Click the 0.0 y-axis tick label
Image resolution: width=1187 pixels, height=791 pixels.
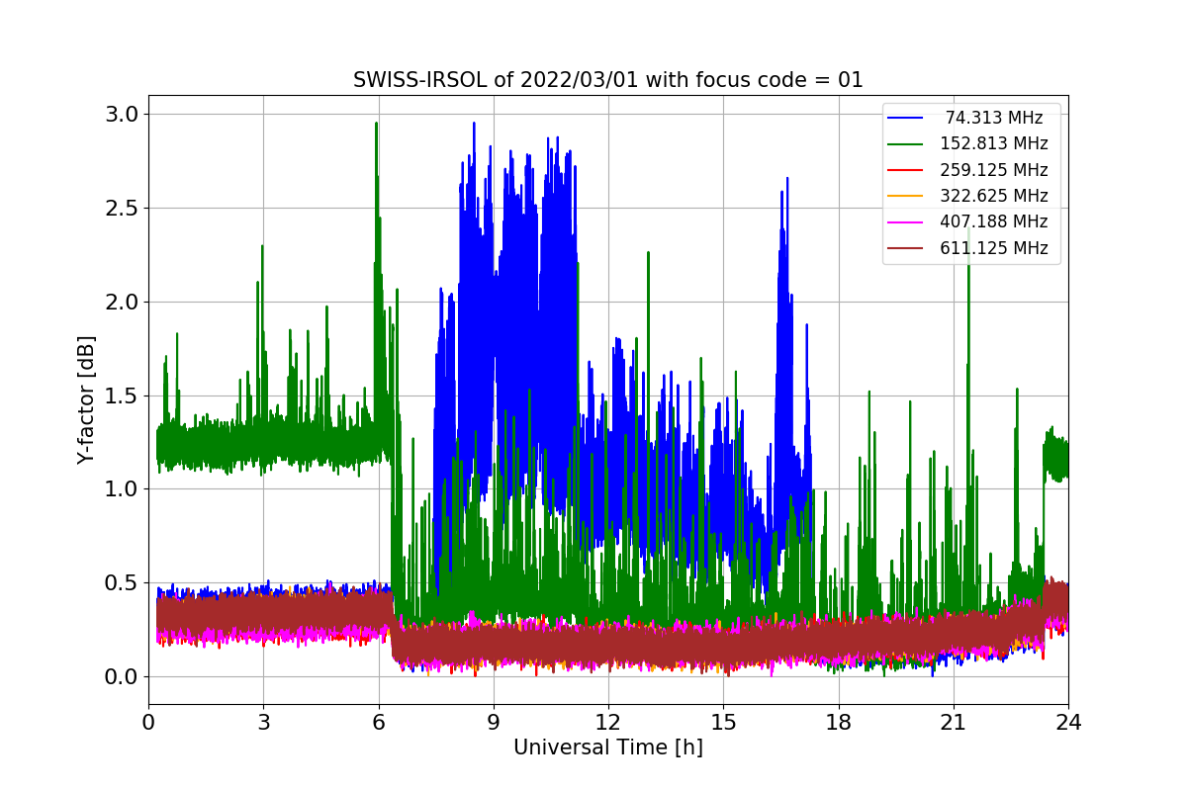coord(121,677)
